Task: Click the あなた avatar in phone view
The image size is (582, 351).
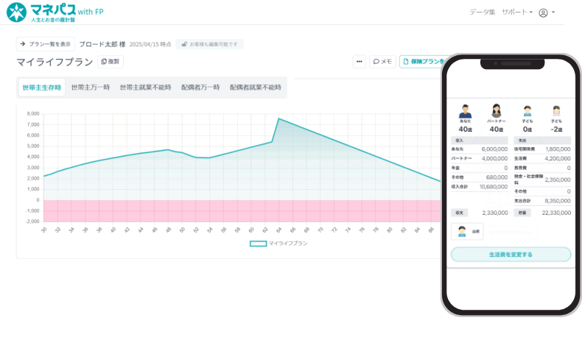Action: pos(465,112)
